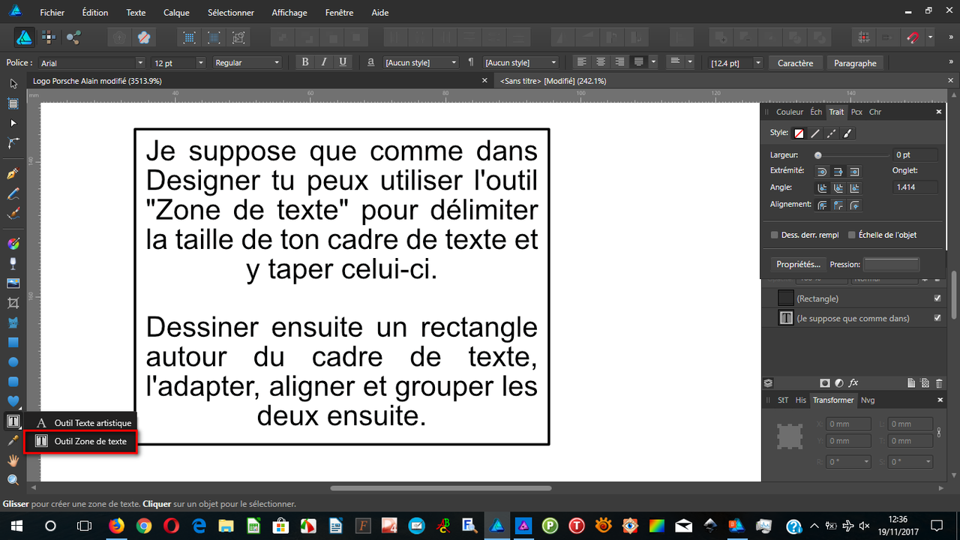This screenshot has width=960, height=540.
Task: Select the Hand tool
Action: pyautogui.click(x=13, y=460)
